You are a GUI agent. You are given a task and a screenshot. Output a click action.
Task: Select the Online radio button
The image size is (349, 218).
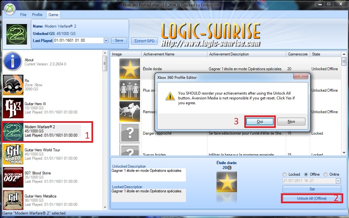coord(326,174)
